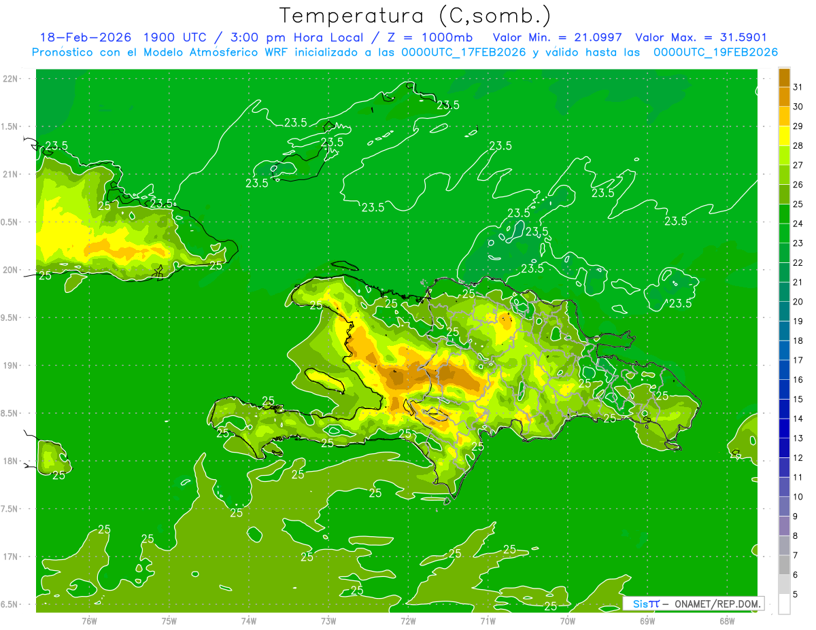Screen dimensions: 816x630
Task: Click the "74W" longitude axis label
Action: (x=249, y=620)
